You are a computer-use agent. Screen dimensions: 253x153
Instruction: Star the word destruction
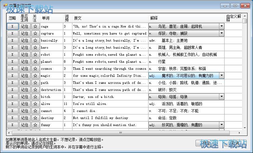[35, 90]
